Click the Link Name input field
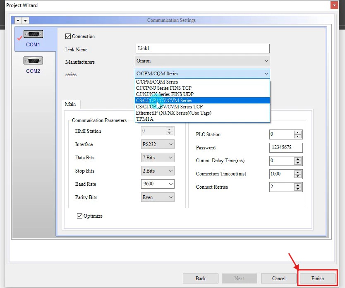The image size is (345, 288). (202, 49)
